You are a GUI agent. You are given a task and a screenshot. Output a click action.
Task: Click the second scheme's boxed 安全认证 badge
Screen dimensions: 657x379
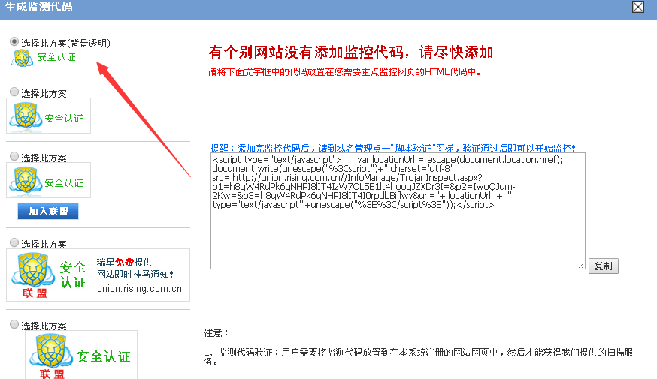click(49, 116)
